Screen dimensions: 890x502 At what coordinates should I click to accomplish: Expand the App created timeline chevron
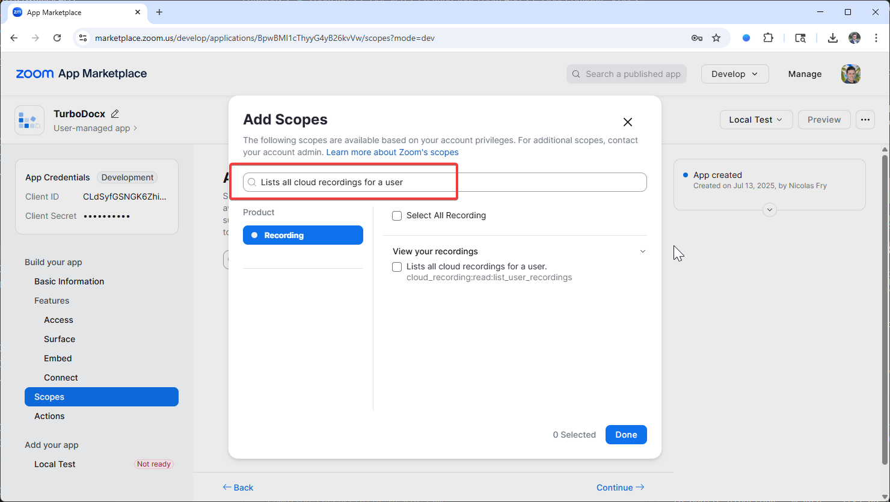770,210
